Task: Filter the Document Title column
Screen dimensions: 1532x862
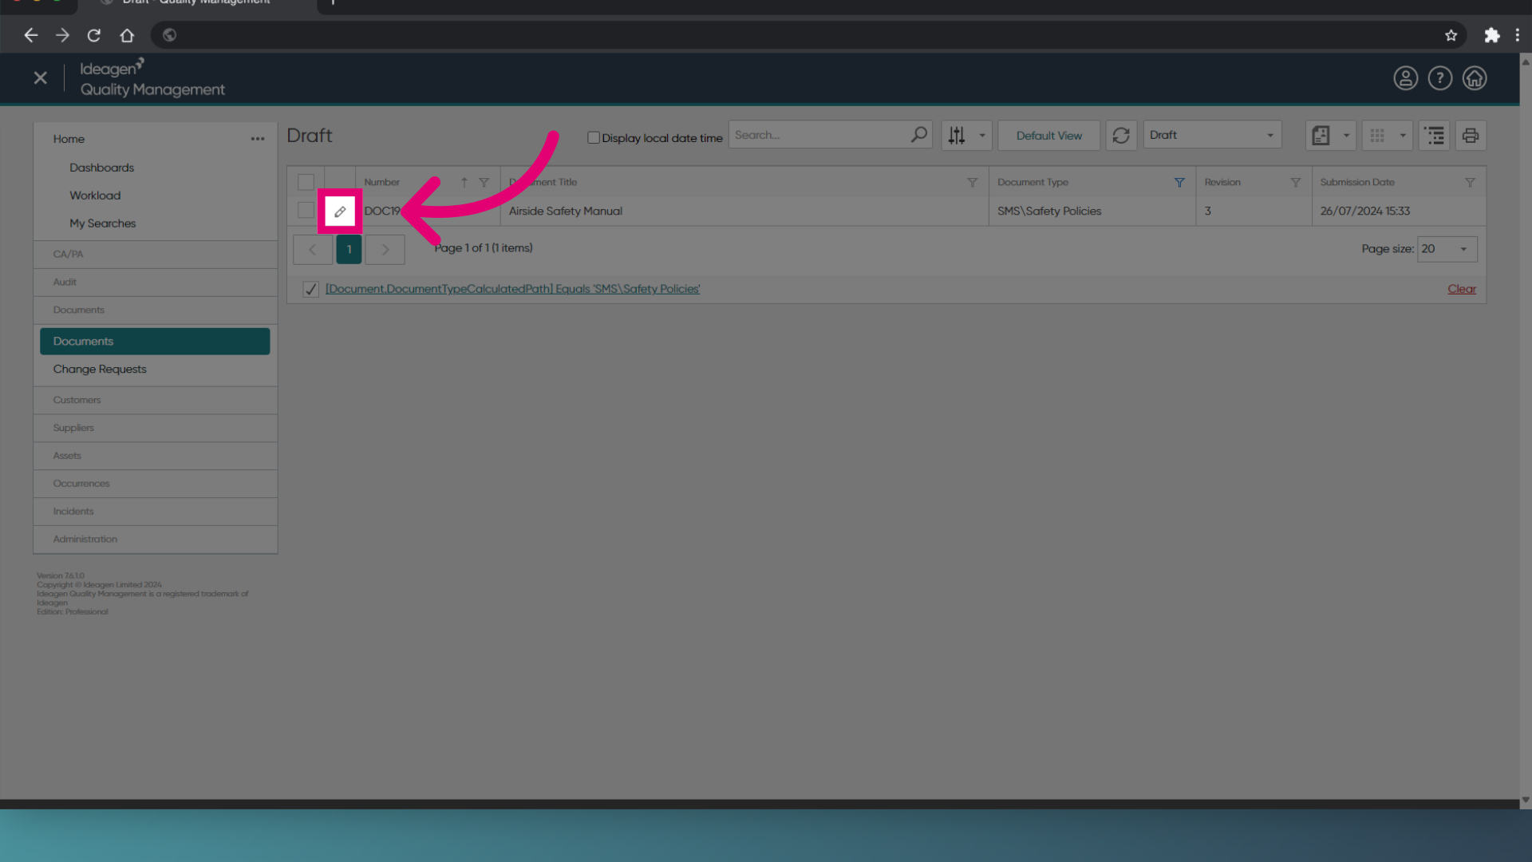Action: click(x=972, y=183)
